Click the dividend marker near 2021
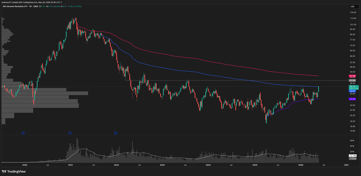361x176 pixels. click(x=70, y=133)
